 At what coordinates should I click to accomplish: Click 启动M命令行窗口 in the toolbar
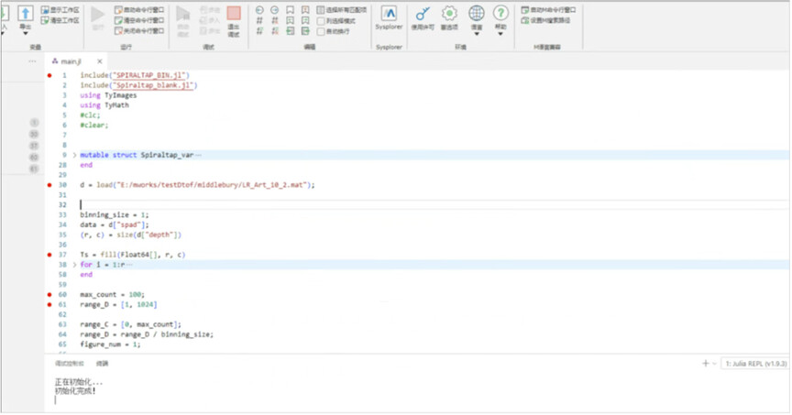coord(548,10)
